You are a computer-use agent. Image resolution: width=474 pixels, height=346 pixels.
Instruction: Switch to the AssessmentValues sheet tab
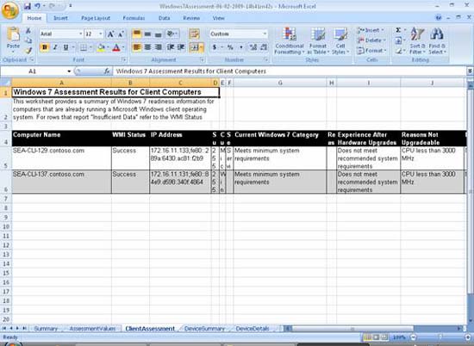[92, 329]
